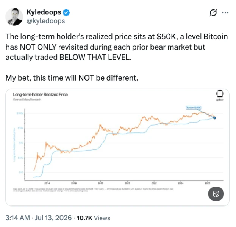Click the $100k y-axis label
The width and height of the screenshot is (236, 227).
(20, 113)
